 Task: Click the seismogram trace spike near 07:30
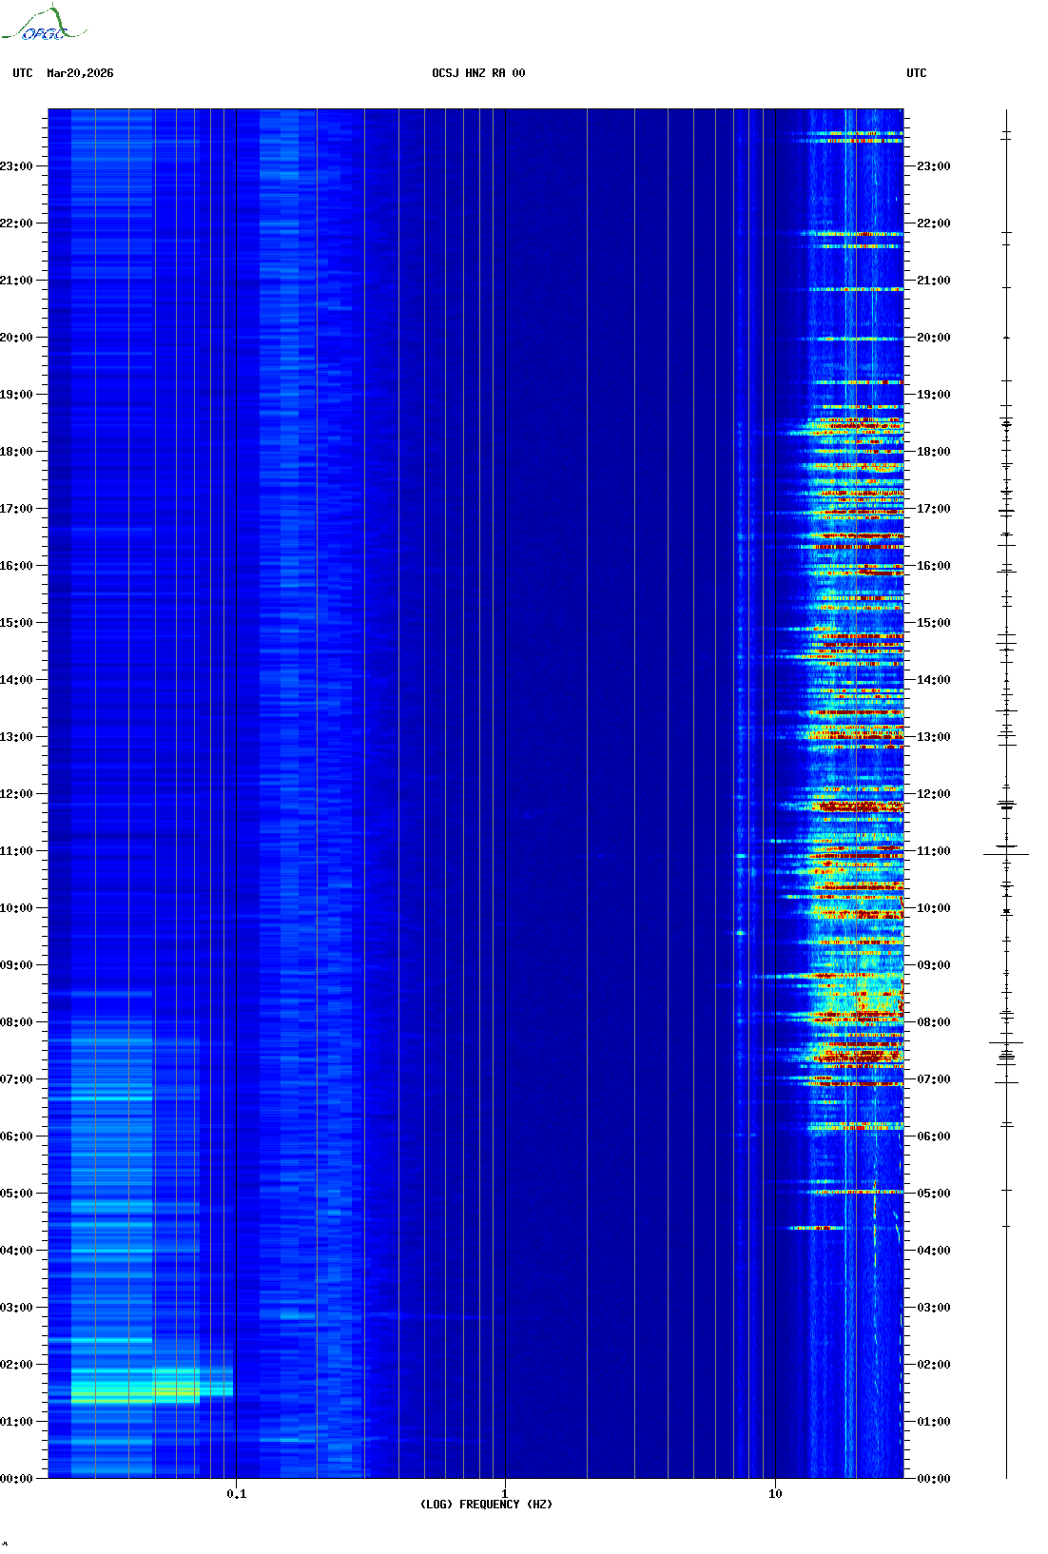[1006, 1043]
